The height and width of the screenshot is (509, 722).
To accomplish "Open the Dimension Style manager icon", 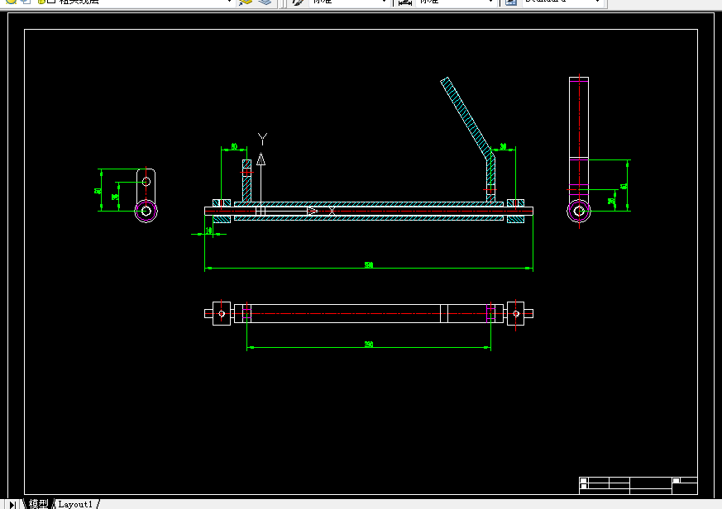I will tap(405, 2).
